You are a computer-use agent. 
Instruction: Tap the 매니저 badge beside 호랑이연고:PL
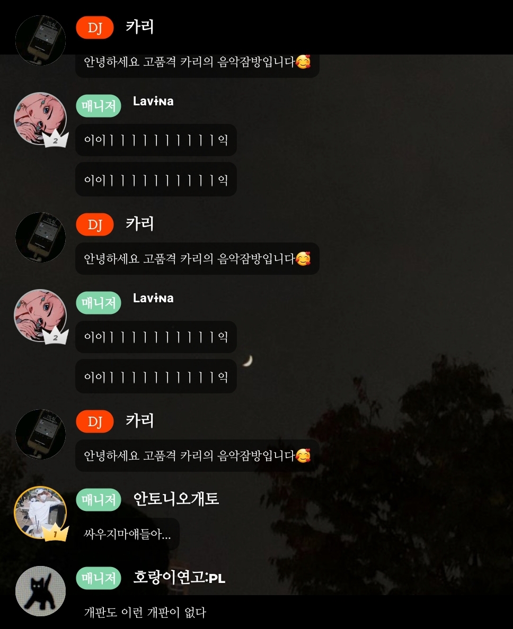pos(99,578)
